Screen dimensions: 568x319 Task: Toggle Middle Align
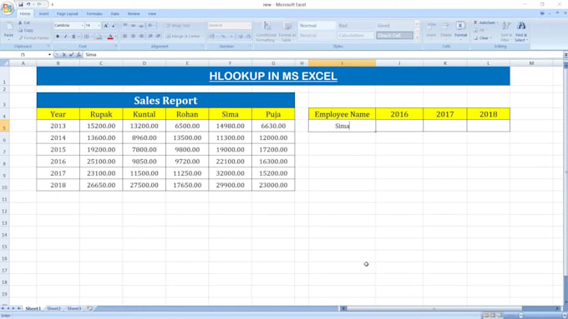134,26
